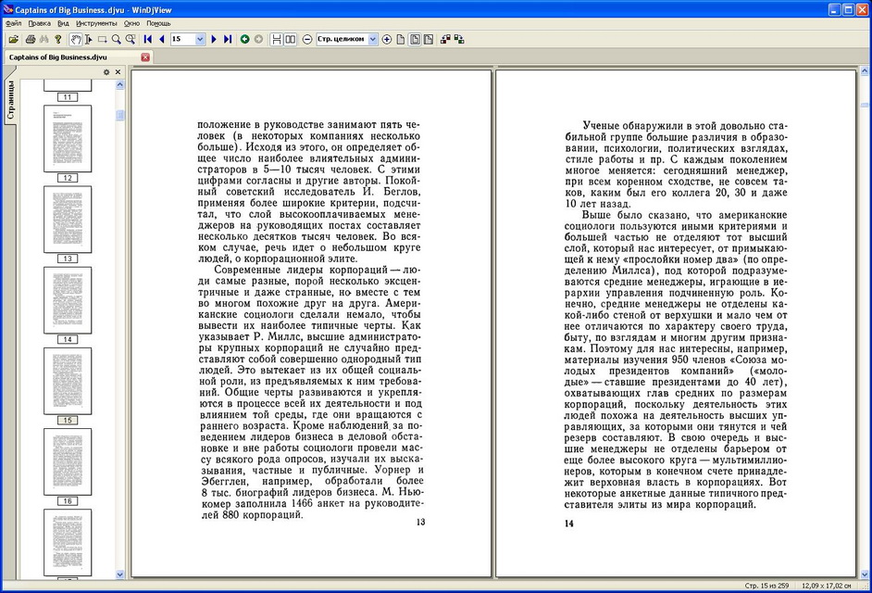Click the Zoom in plus icon
The image size is (872, 593).
[387, 40]
